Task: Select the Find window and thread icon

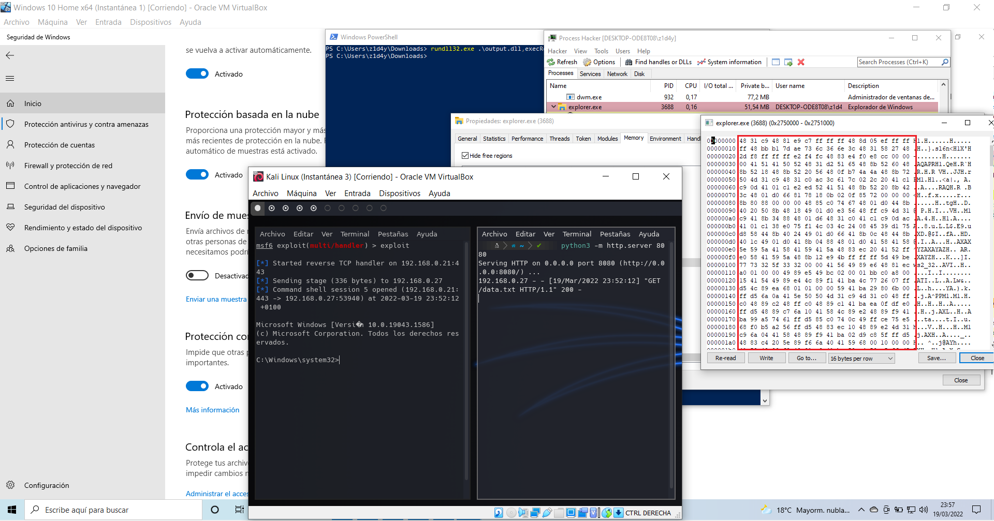Action: pos(788,62)
